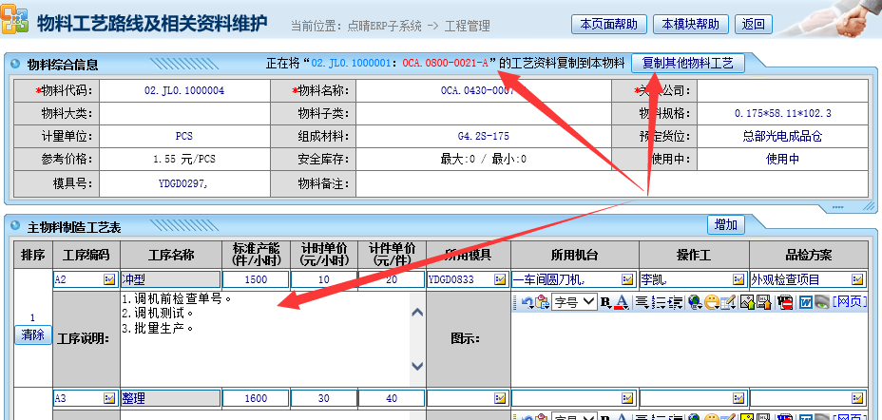This screenshot has height=420, width=882.
Task: Click the 清除 button for row 1
Action: click(32, 334)
